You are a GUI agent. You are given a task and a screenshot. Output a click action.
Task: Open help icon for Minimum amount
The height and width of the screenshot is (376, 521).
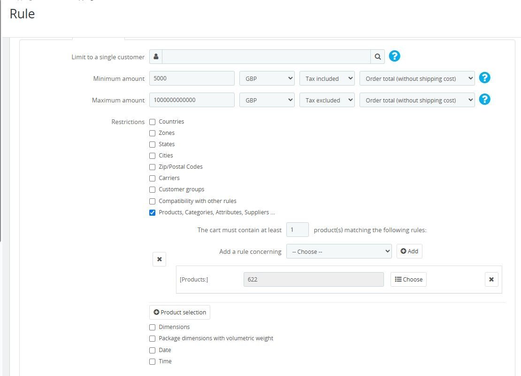(x=484, y=78)
